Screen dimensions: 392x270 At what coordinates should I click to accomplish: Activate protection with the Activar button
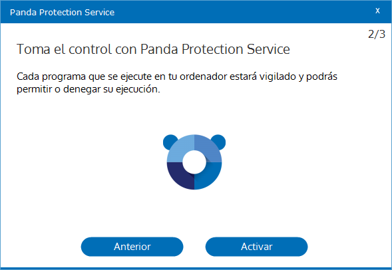coord(256,247)
